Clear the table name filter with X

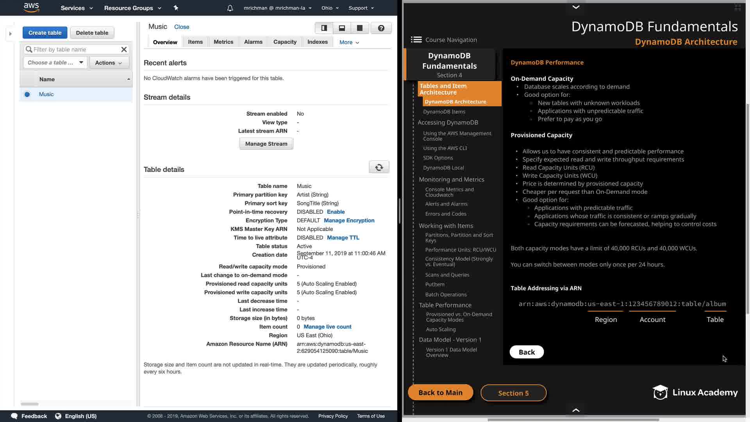coord(124,50)
